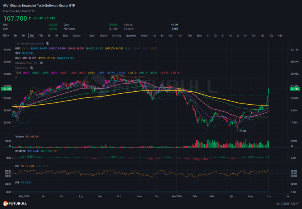Image resolution: width=302 pixels, height=209 pixels.
Task: Collapse the indicator legend using the chevron
Action: tap(16, 78)
